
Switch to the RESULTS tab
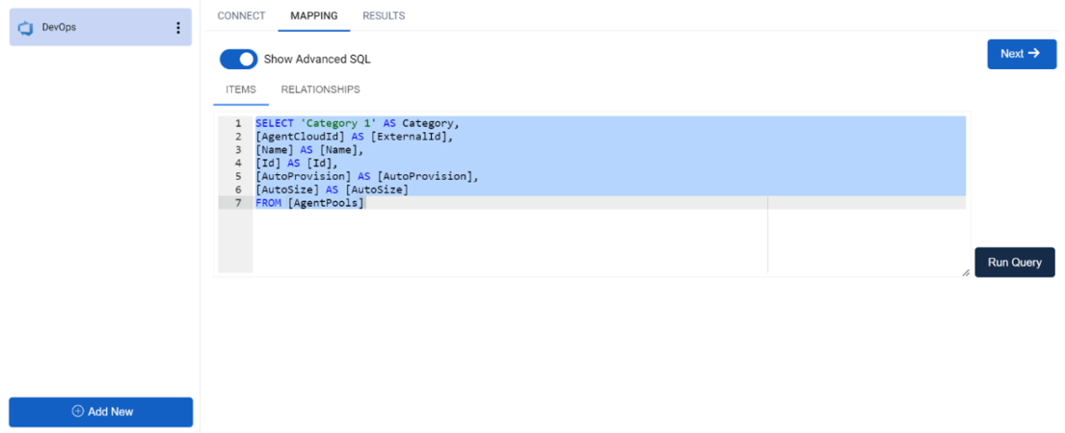click(x=384, y=16)
